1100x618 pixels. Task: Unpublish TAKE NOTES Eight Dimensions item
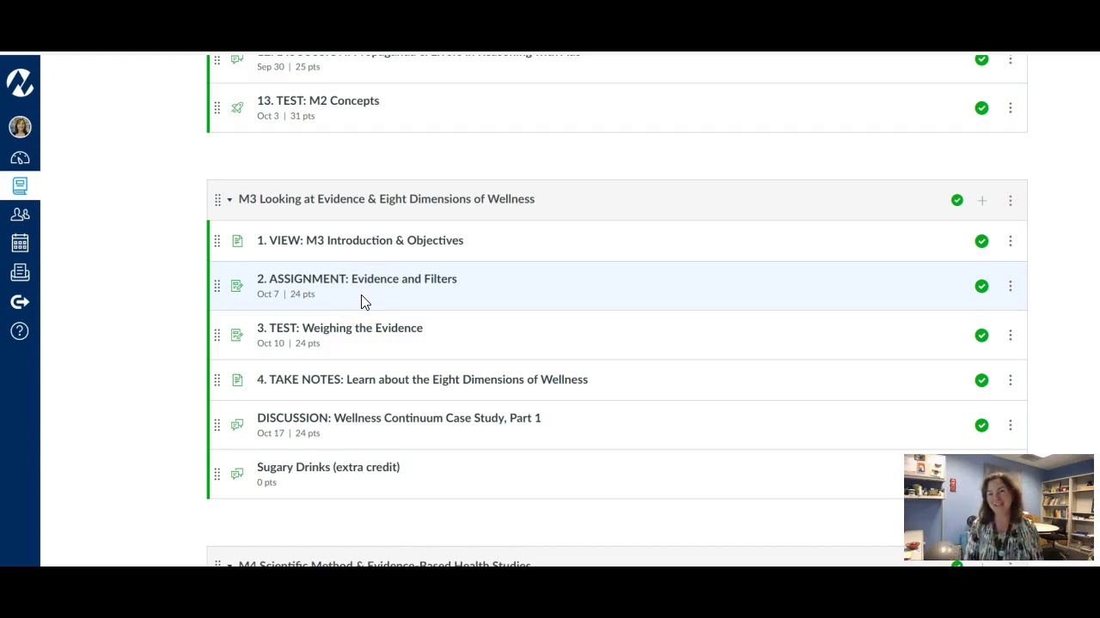coord(981,380)
